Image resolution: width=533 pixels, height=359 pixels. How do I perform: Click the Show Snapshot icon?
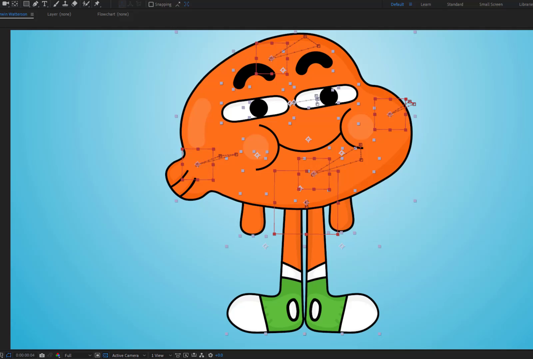point(50,355)
